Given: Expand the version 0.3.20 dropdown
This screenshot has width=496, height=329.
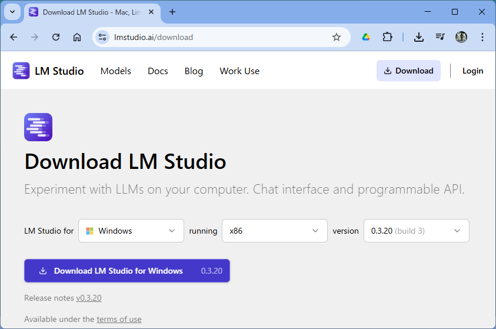Looking at the screenshot, I should click(416, 231).
